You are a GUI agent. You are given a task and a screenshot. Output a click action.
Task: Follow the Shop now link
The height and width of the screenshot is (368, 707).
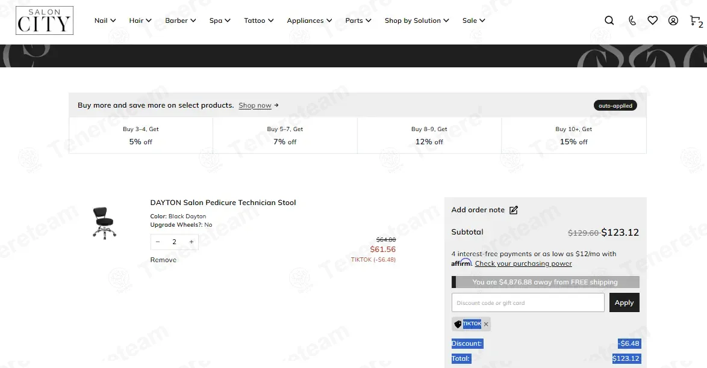(255, 105)
